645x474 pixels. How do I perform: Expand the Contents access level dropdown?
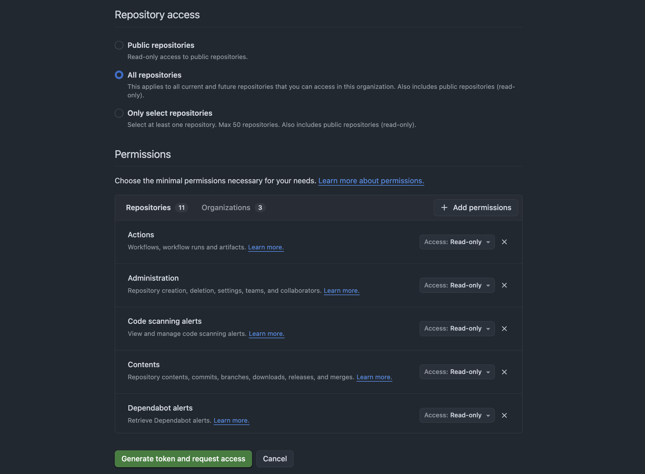coord(457,372)
